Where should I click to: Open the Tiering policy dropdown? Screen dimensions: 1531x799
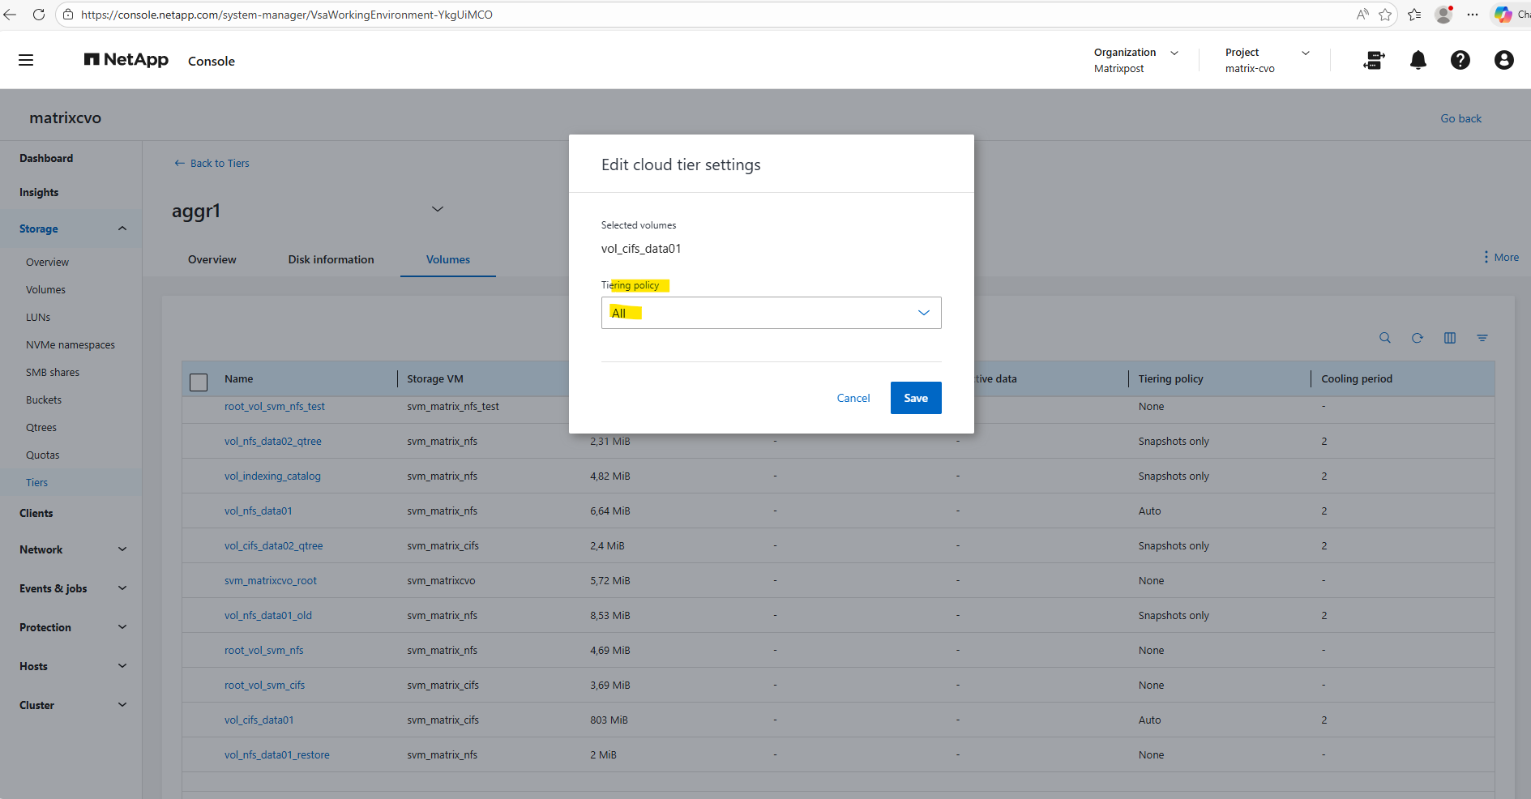pyautogui.click(x=771, y=313)
